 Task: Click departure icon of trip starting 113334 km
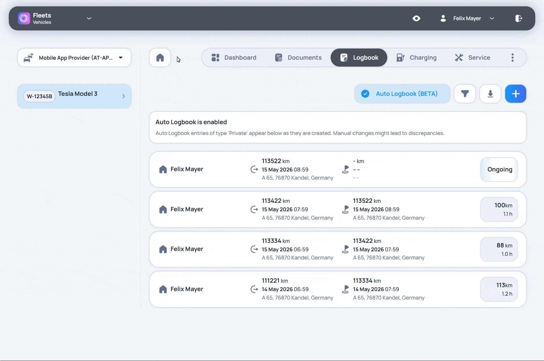254,249
